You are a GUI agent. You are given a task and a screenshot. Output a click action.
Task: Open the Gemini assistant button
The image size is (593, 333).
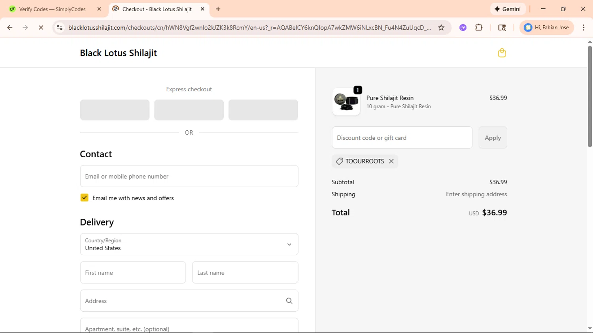click(508, 9)
